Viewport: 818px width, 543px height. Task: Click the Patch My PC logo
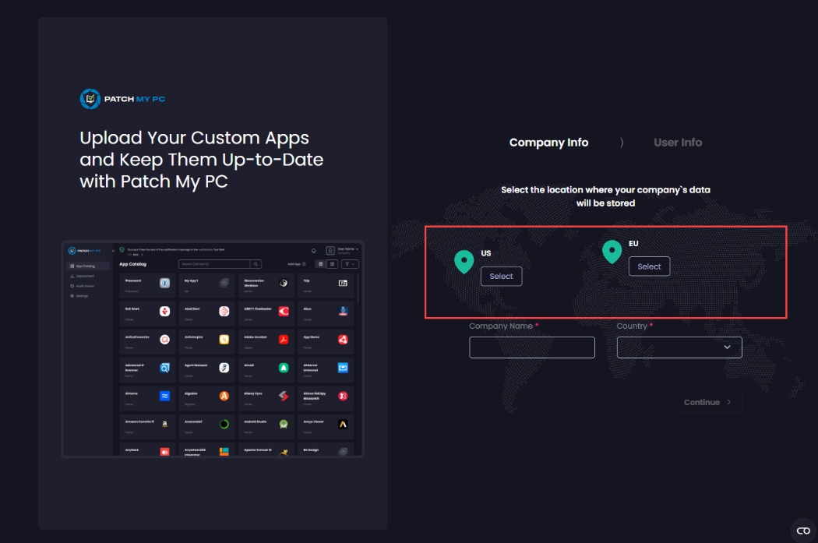(122, 99)
